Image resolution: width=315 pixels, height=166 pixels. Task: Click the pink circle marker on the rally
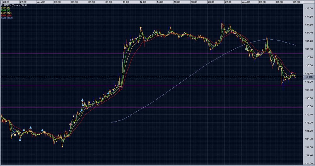71,124
